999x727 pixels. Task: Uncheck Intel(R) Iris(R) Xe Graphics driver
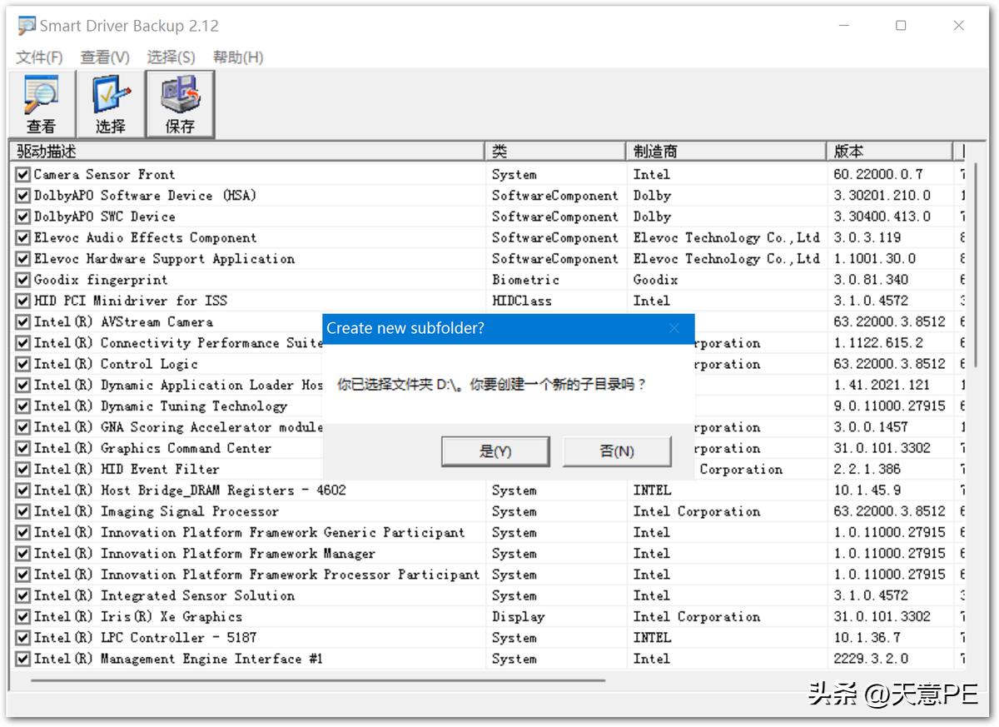22,616
